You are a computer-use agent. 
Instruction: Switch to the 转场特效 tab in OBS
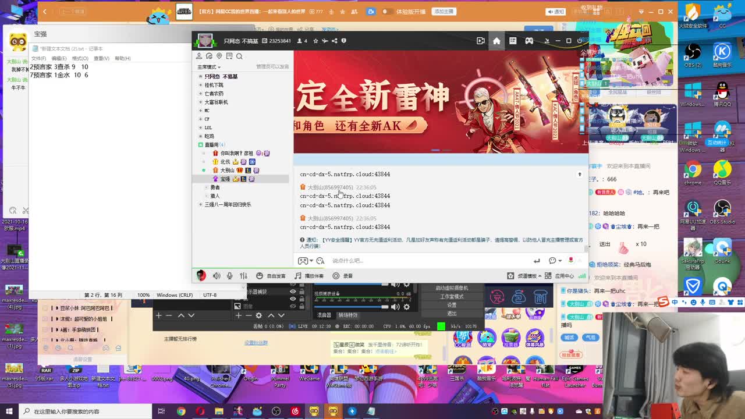click(347, 315)
